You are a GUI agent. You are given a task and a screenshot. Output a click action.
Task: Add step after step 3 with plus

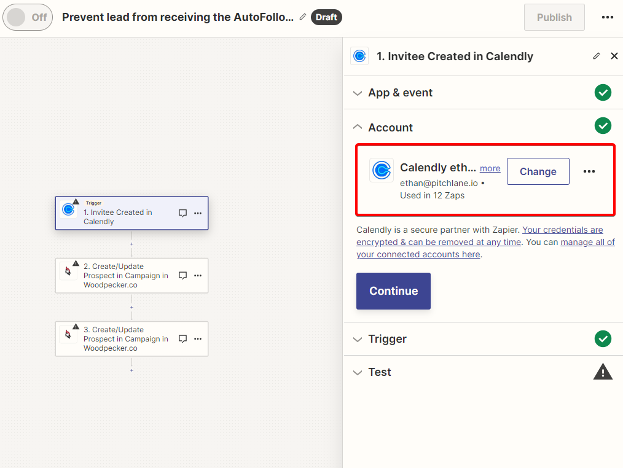click(131, 371)
